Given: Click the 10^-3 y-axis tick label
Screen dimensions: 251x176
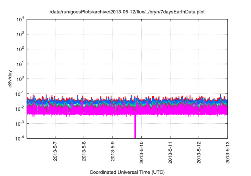Looking at the screenshot, I should click(x=20, y=123).
